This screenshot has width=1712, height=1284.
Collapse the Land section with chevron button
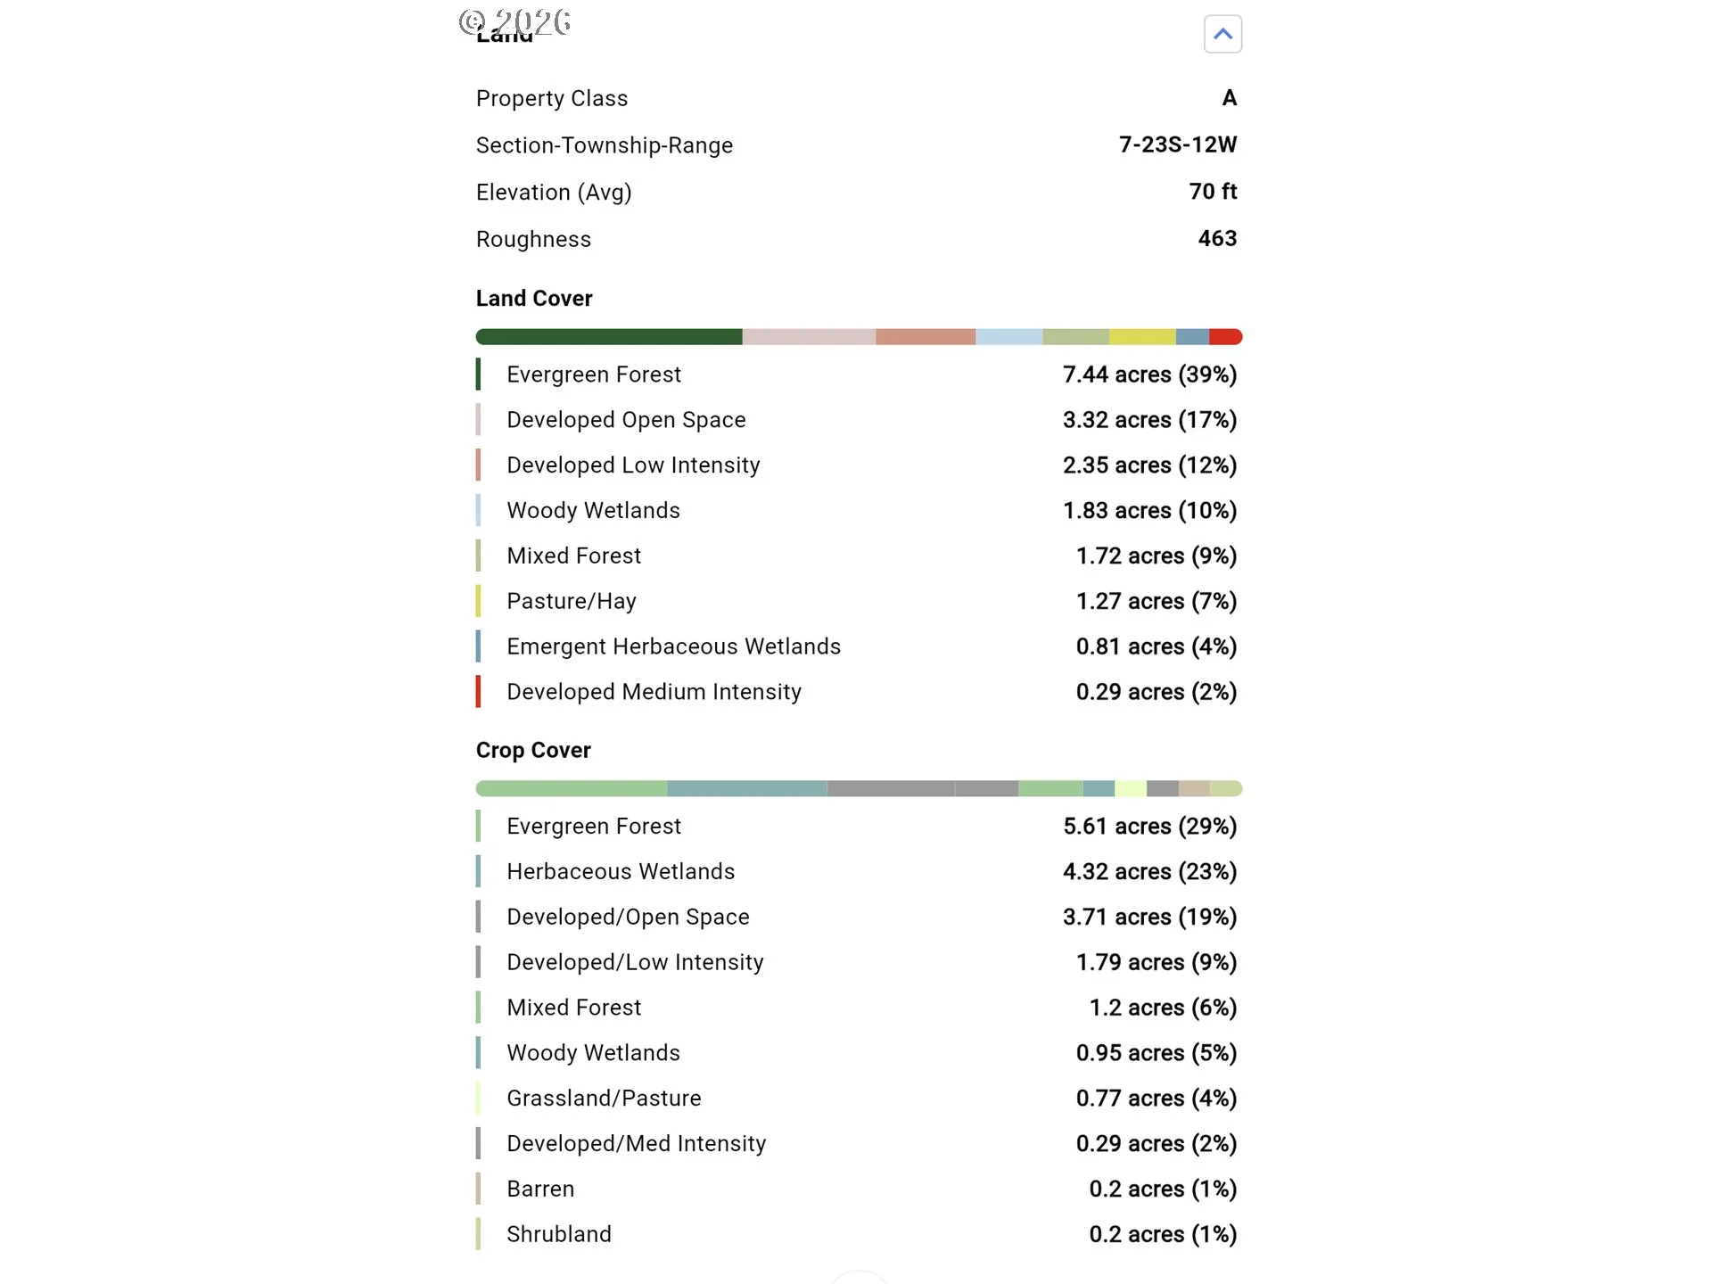1222,34
